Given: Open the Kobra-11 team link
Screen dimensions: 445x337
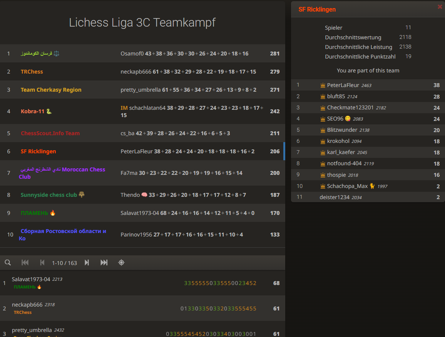Looking at the screenshot, I should coord(33,111).
